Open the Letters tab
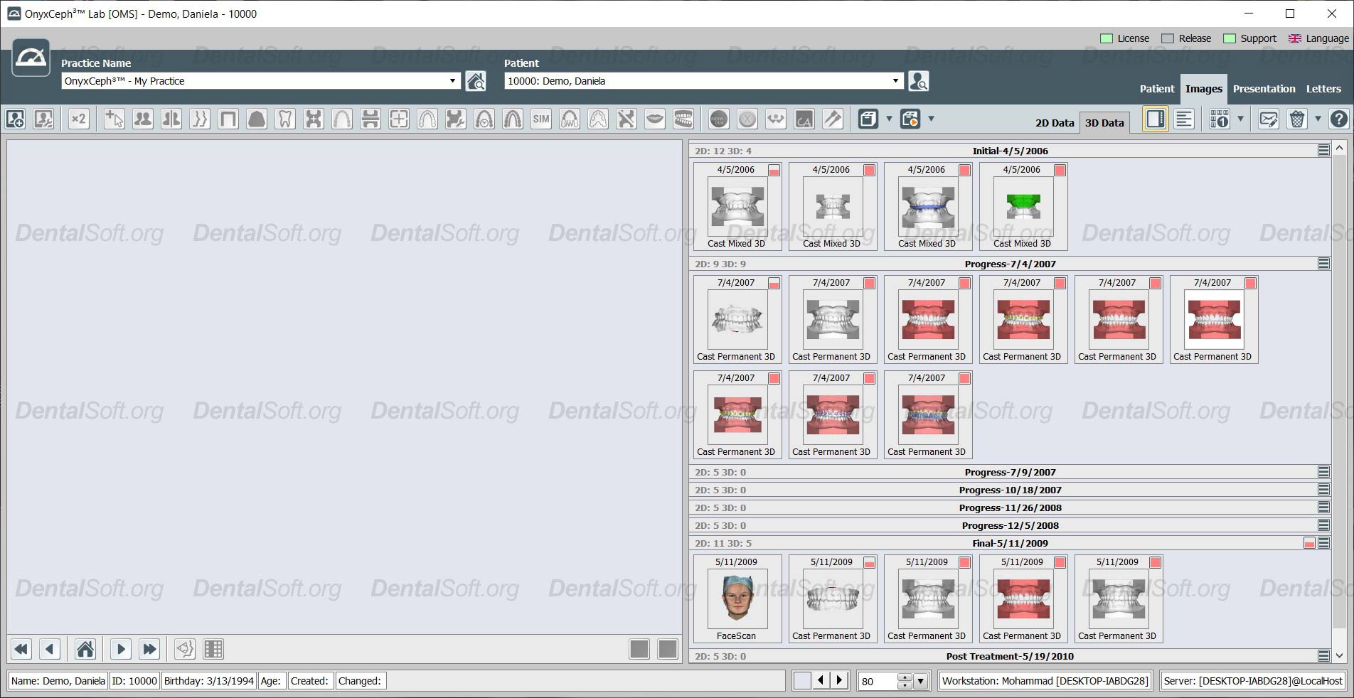 (x=1322, y=89)
